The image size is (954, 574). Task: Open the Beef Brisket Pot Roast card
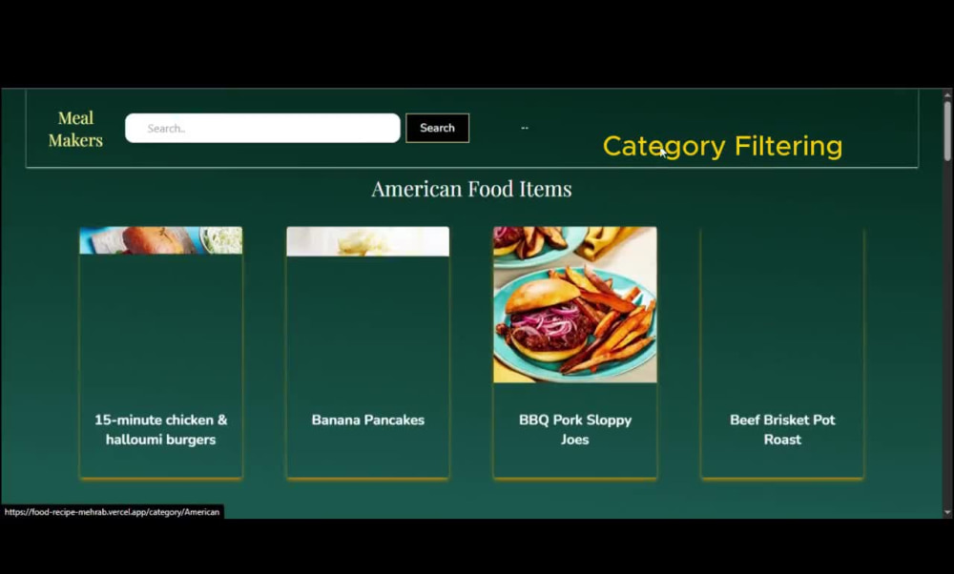pos(782,353)
